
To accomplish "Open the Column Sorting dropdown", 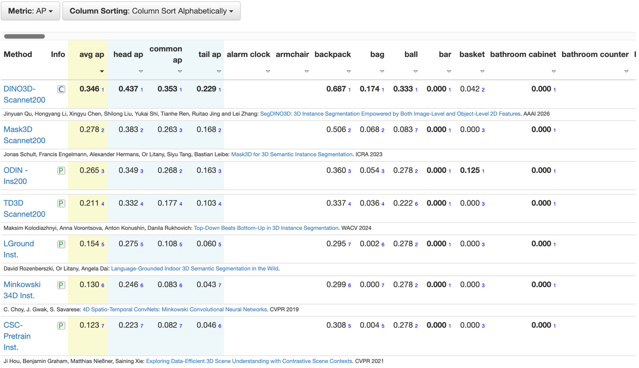I will point(151,11).
